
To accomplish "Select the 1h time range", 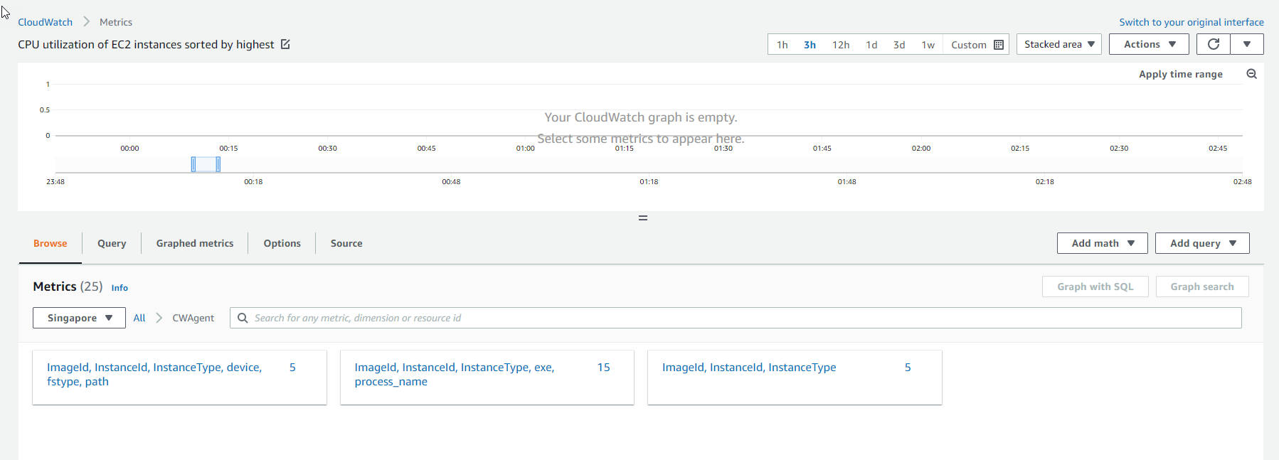I will (x=782, y=44).
